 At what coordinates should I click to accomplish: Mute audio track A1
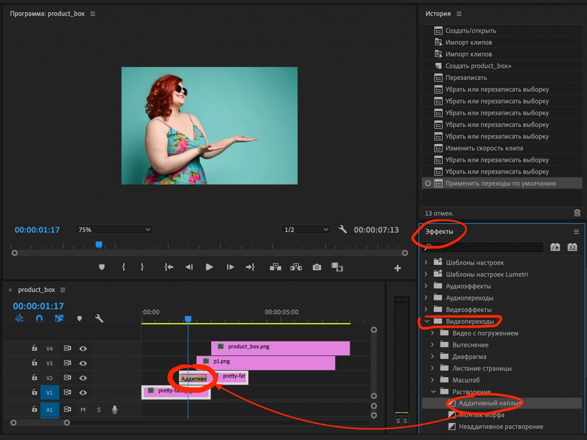point(83,409)
